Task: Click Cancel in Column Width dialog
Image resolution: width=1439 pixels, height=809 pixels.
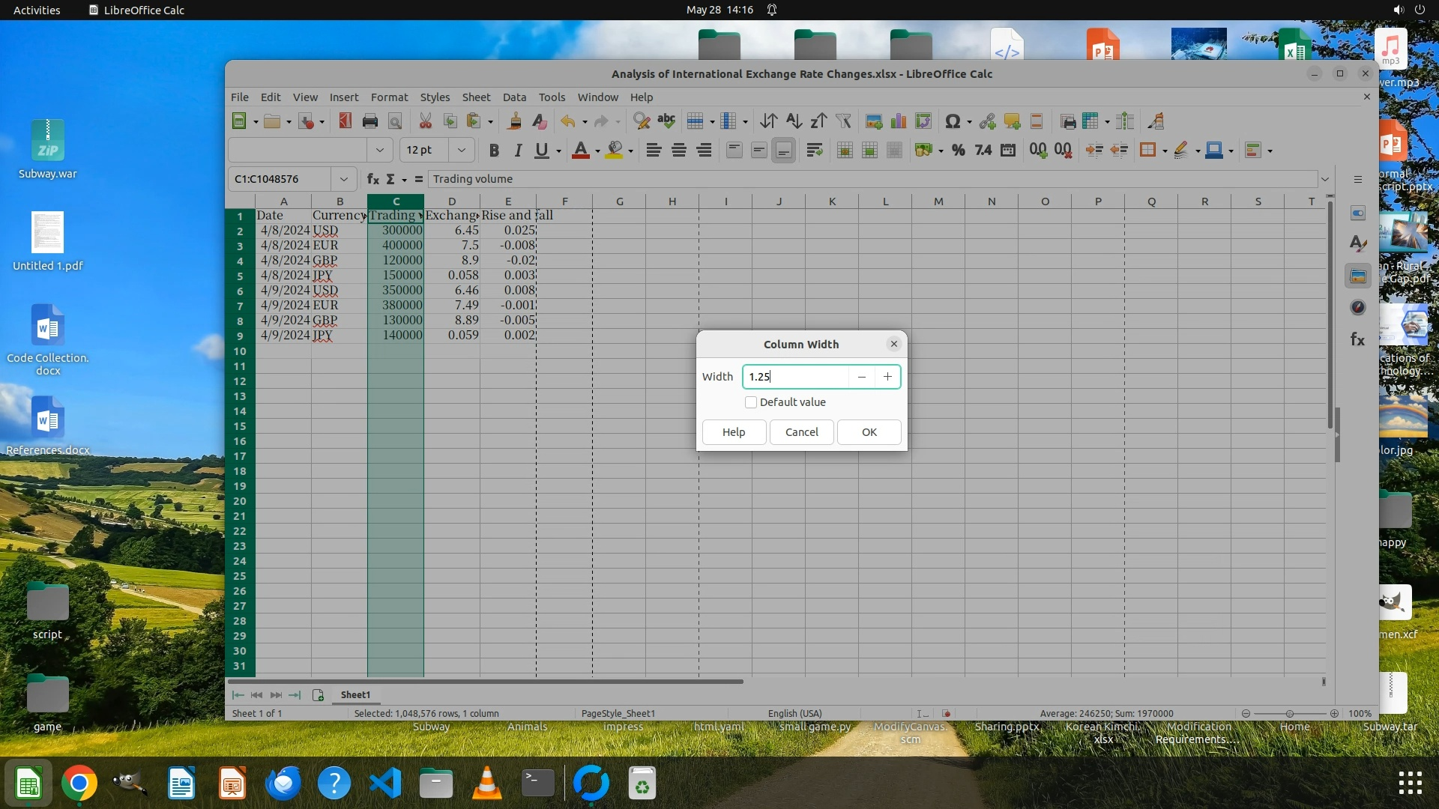Action: pyautogui.click(x=801, y=432)
